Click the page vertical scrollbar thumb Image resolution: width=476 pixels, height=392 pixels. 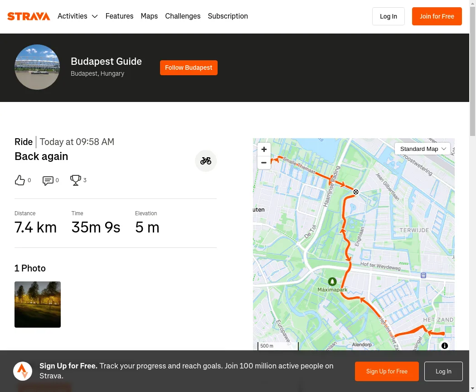[473, 71]
